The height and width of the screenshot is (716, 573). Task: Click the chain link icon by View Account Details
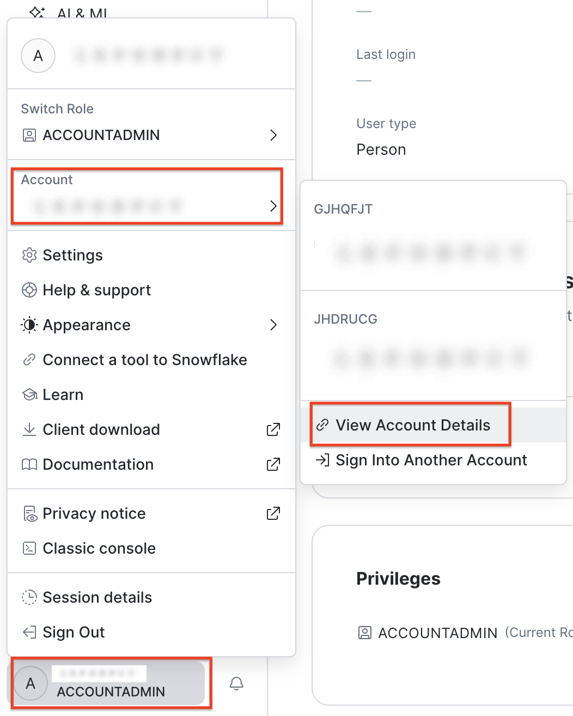point(322,425)
